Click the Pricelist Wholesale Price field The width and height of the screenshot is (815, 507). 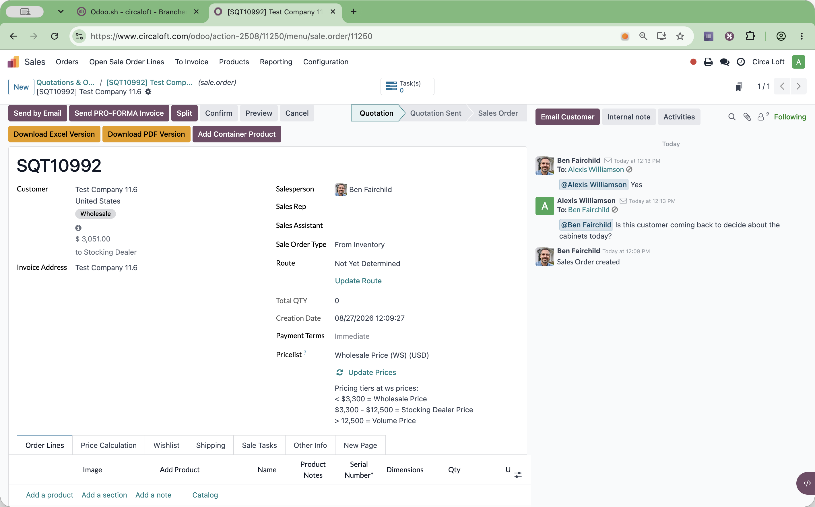382,355
